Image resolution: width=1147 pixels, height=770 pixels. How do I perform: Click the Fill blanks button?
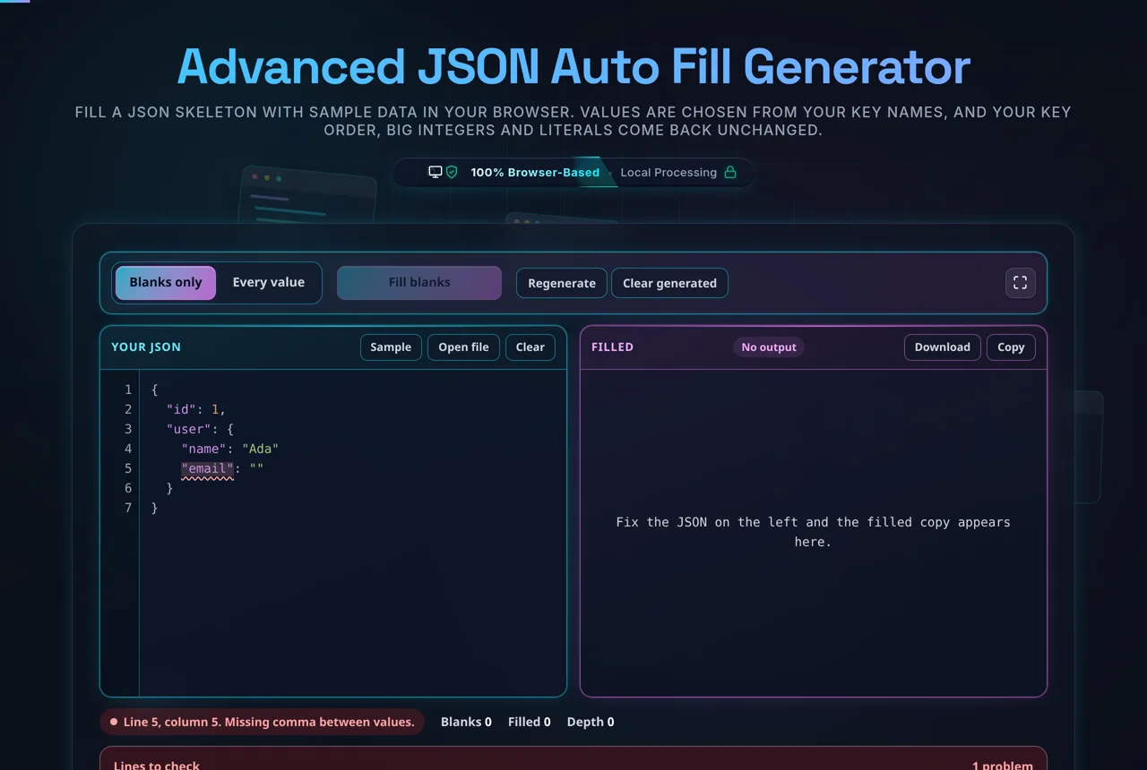tap(419, 283)
